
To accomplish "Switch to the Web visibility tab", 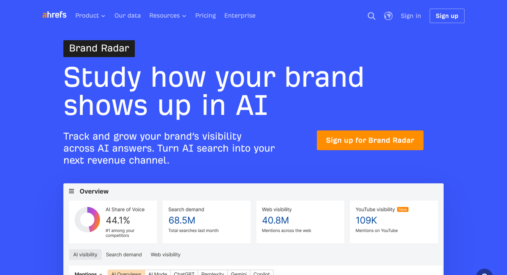I will pos(166,255).
